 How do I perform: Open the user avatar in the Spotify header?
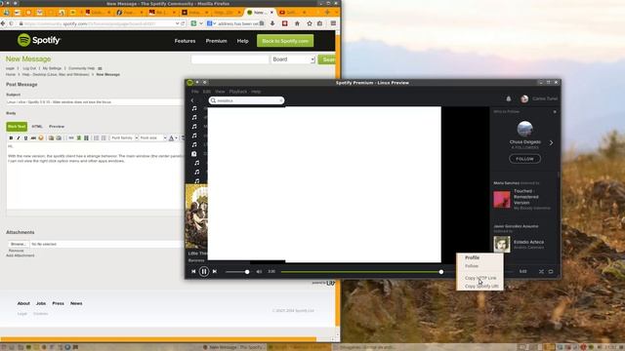point(524,98)
